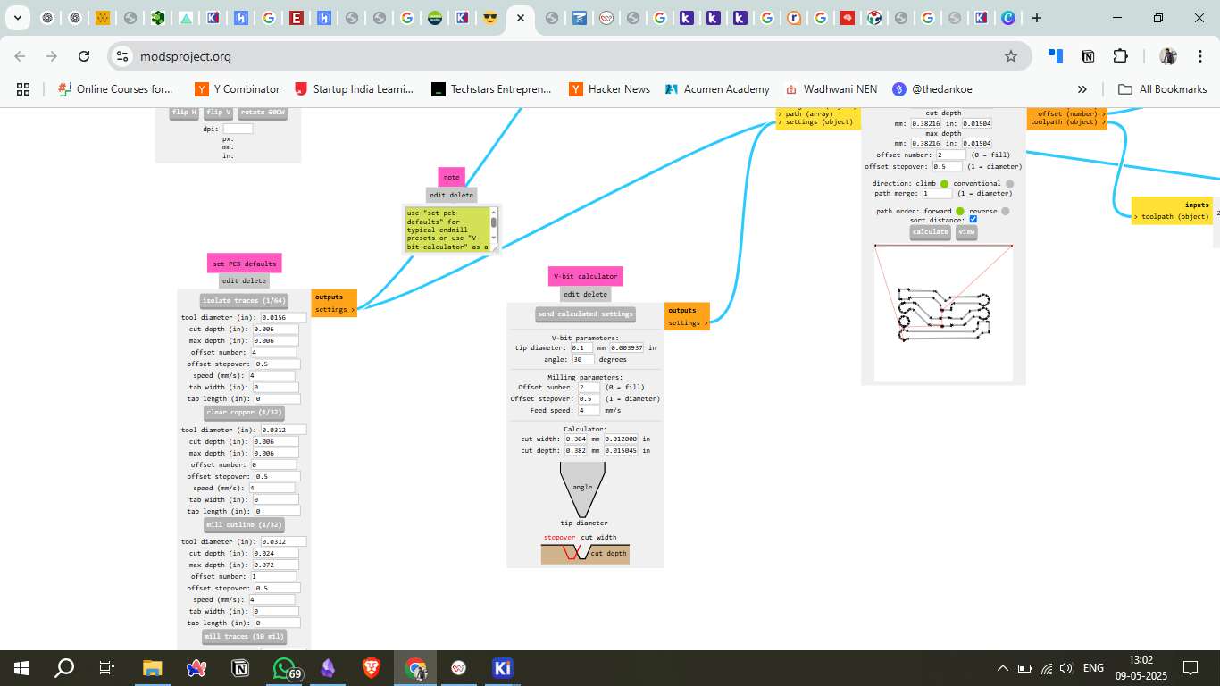Open the apps grid in bookmarks bar
This screenshot has width=1220, height=686.
pos(23,89)
